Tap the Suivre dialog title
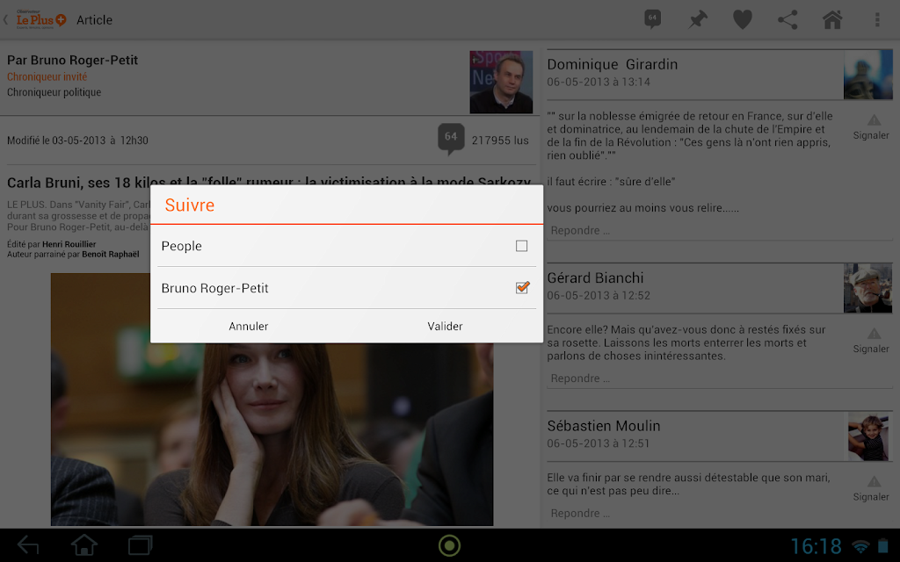This screenshot has height=562, width=900. [190, 205]
